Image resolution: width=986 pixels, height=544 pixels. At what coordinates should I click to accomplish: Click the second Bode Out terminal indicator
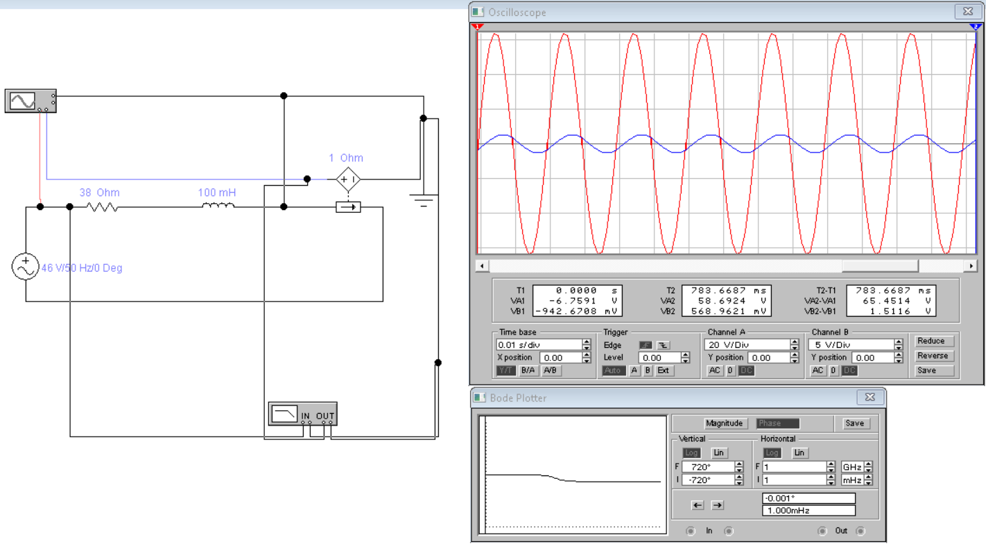860,532
